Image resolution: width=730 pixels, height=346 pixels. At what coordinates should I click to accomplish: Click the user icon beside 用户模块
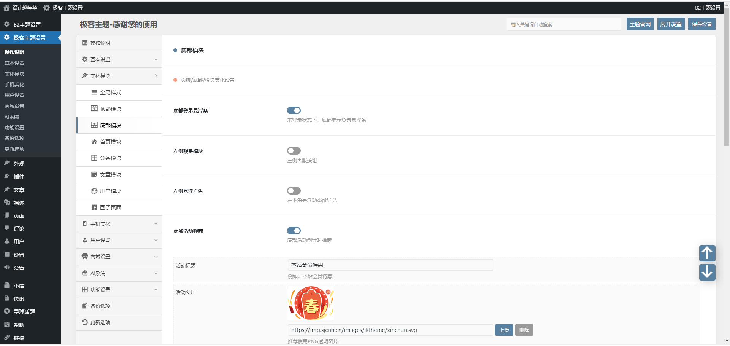(94, 191)
